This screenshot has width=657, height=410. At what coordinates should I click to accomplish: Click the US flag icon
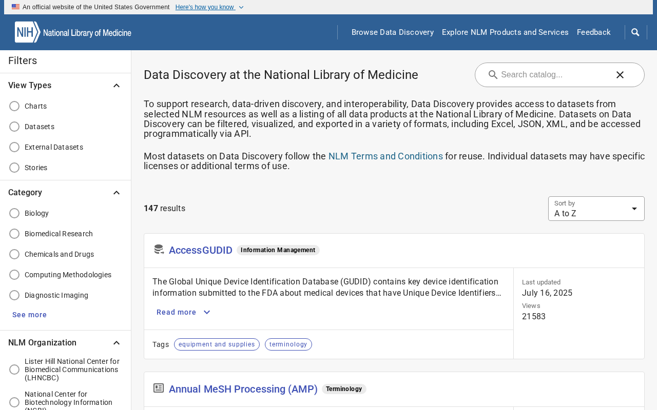coord(16,7)
